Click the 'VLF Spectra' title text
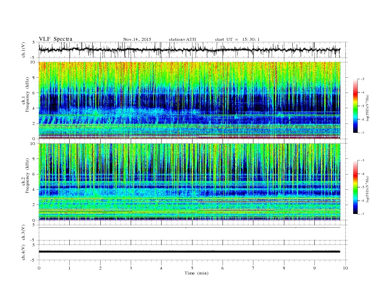This screenshot has height=301, width=389. [x=56, y=39]
